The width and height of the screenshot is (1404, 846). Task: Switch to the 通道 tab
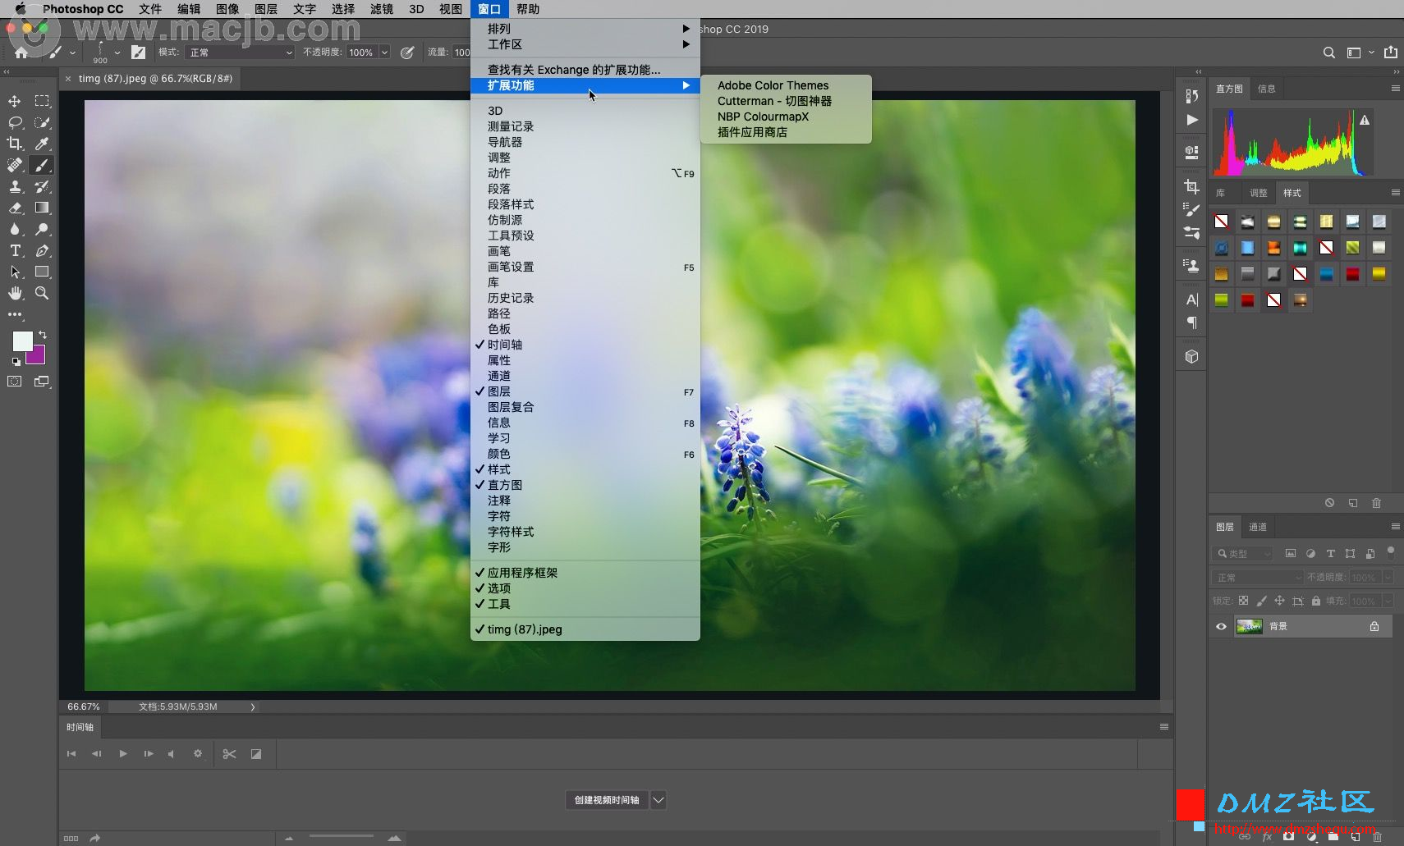[x=1258, y=527]
